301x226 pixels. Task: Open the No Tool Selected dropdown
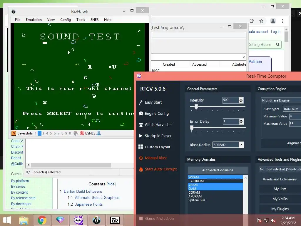[x=280, y=169]
